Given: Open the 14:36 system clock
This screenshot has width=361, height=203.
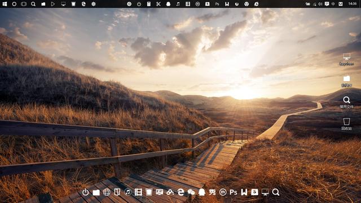Looking at the screenshot, I should [x=353, y=4].
